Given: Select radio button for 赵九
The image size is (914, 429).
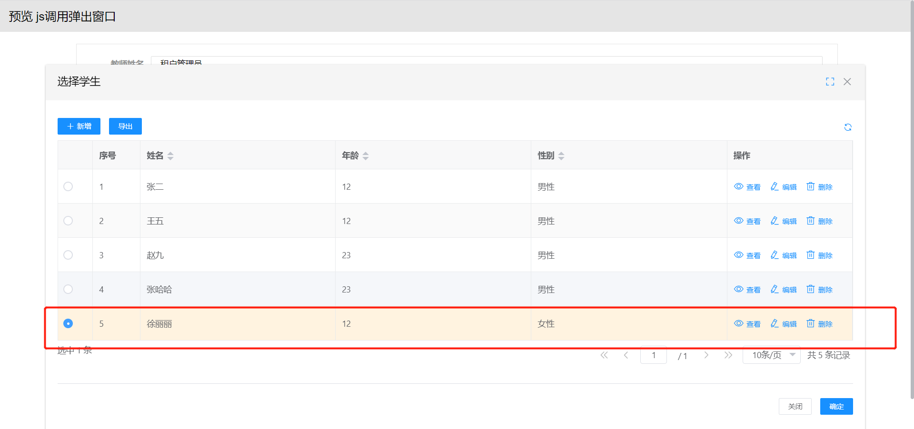Looking at the screenshot, I should coord(68,255).
